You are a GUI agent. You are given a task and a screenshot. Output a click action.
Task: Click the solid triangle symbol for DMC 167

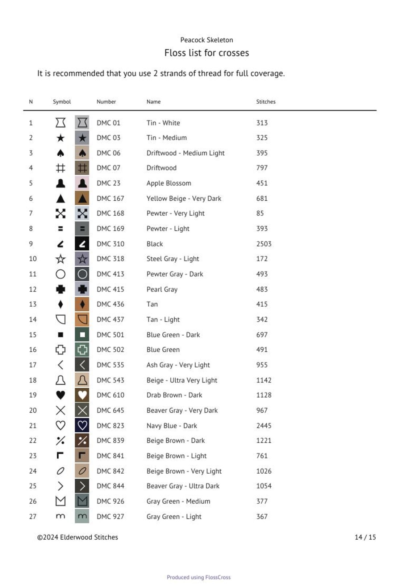[61, 199]
